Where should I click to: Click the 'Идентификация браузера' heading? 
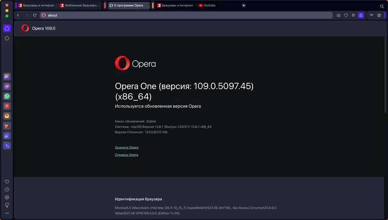pyautogui.click(x=139, y=199)
